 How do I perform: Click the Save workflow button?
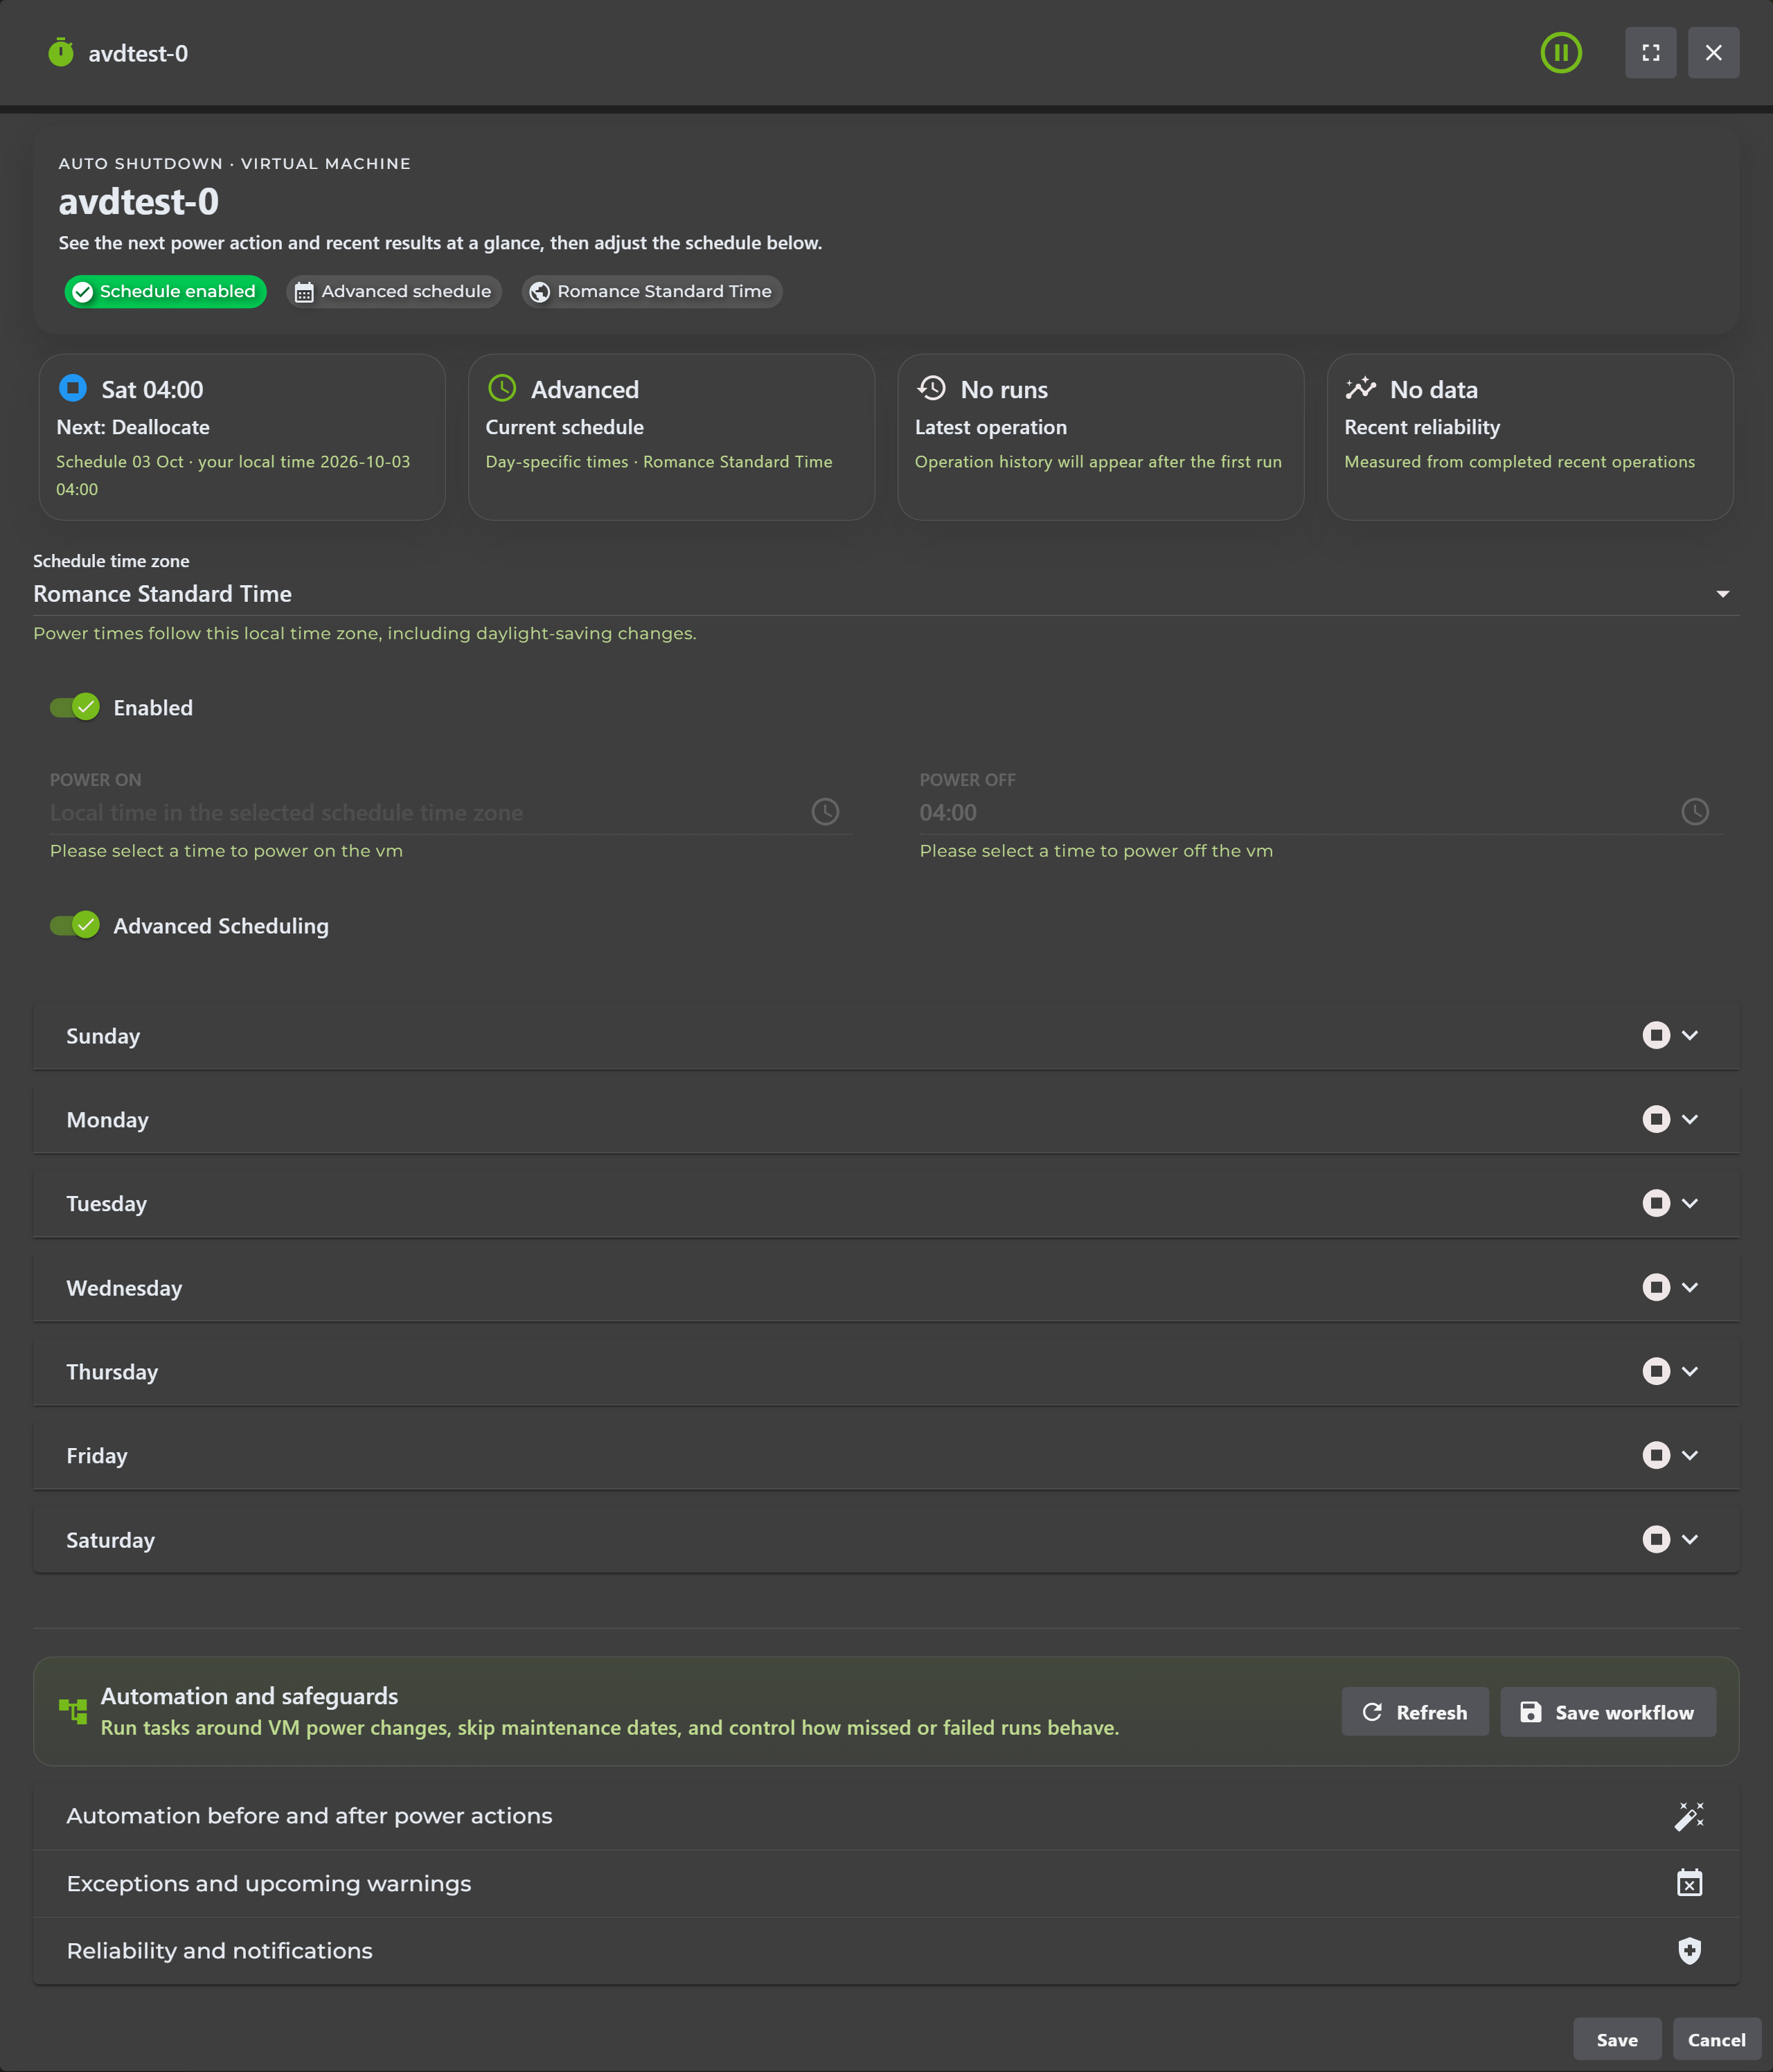pos(1608,1712)
